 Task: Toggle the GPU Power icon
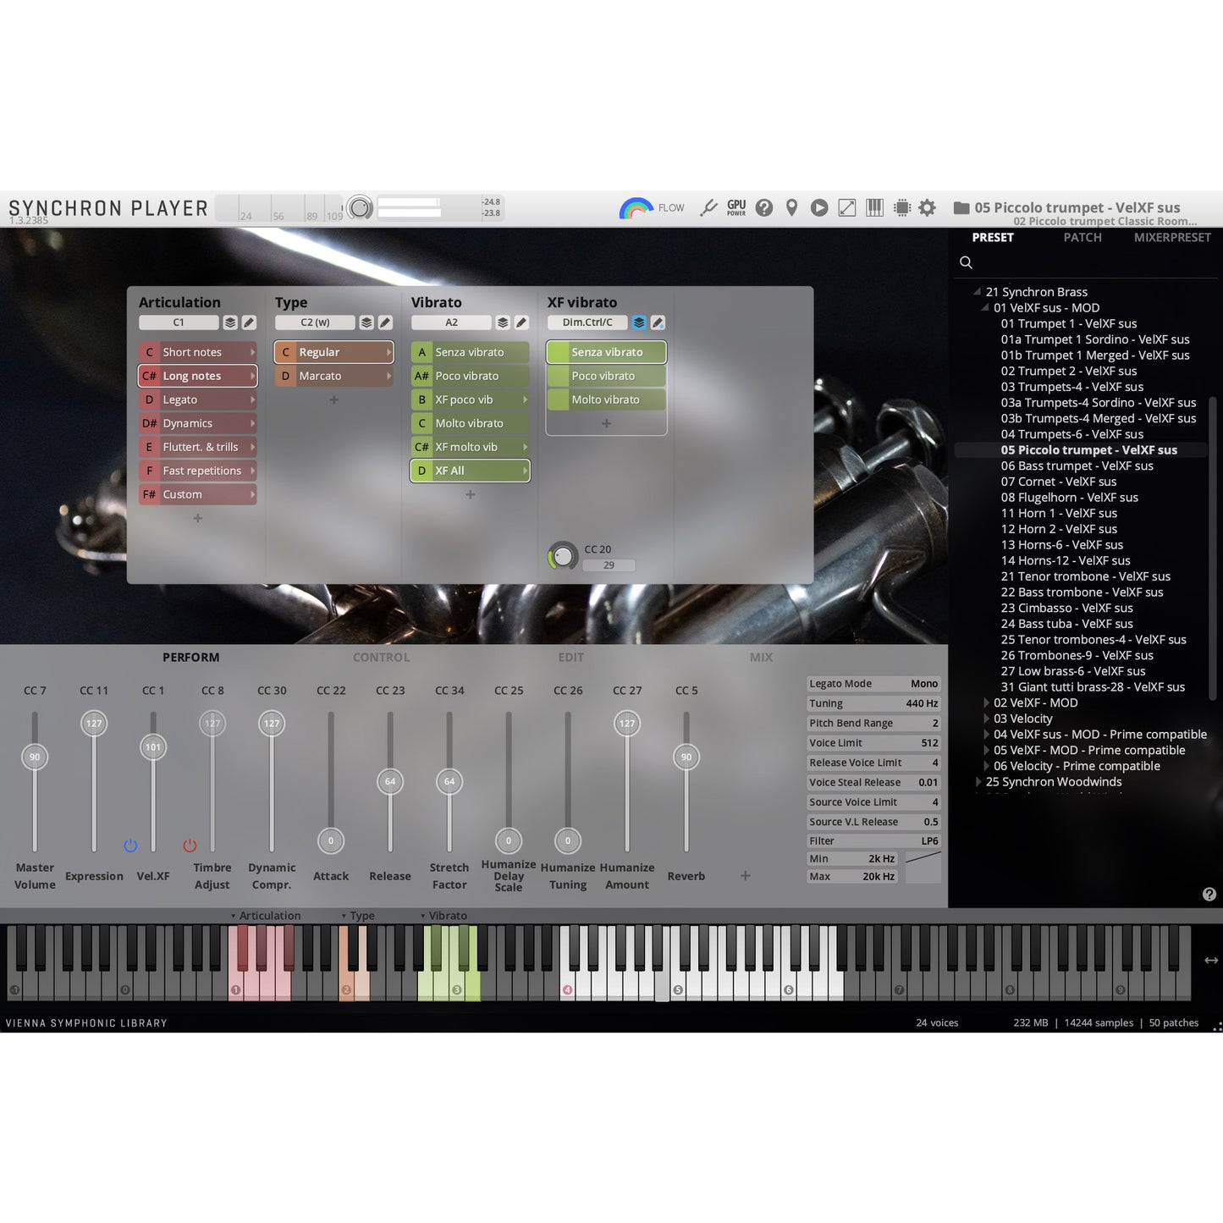point(736,207)
